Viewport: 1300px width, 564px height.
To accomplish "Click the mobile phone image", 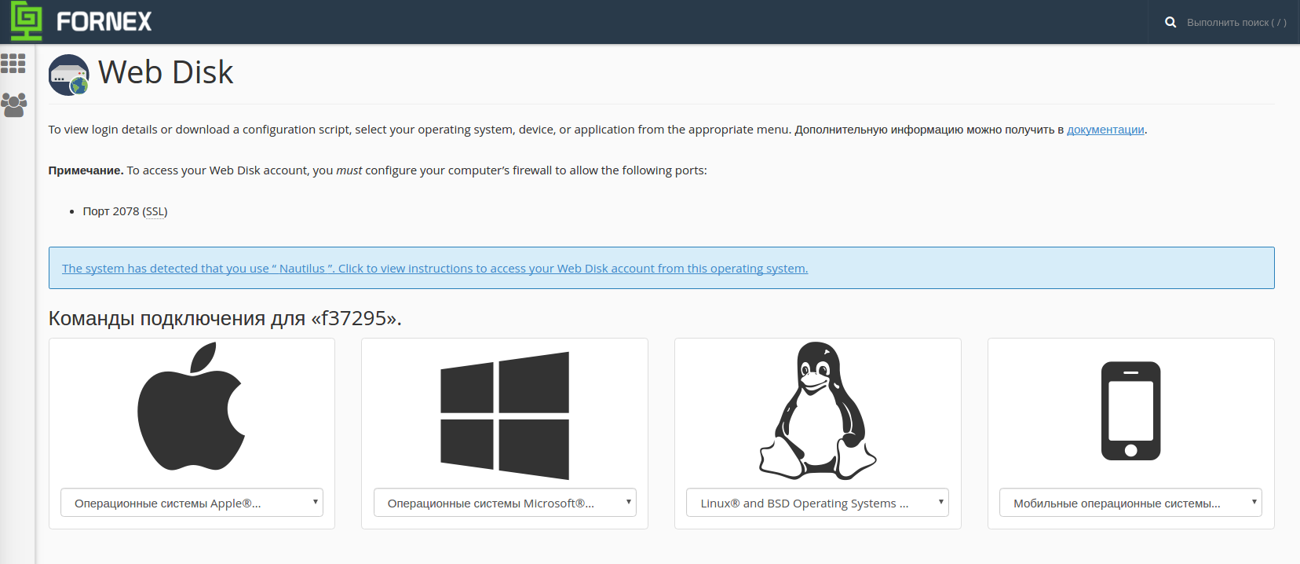I will pos(1130,411).
